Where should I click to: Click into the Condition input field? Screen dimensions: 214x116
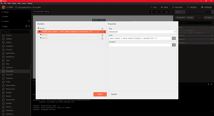click(x=140, y=45)
